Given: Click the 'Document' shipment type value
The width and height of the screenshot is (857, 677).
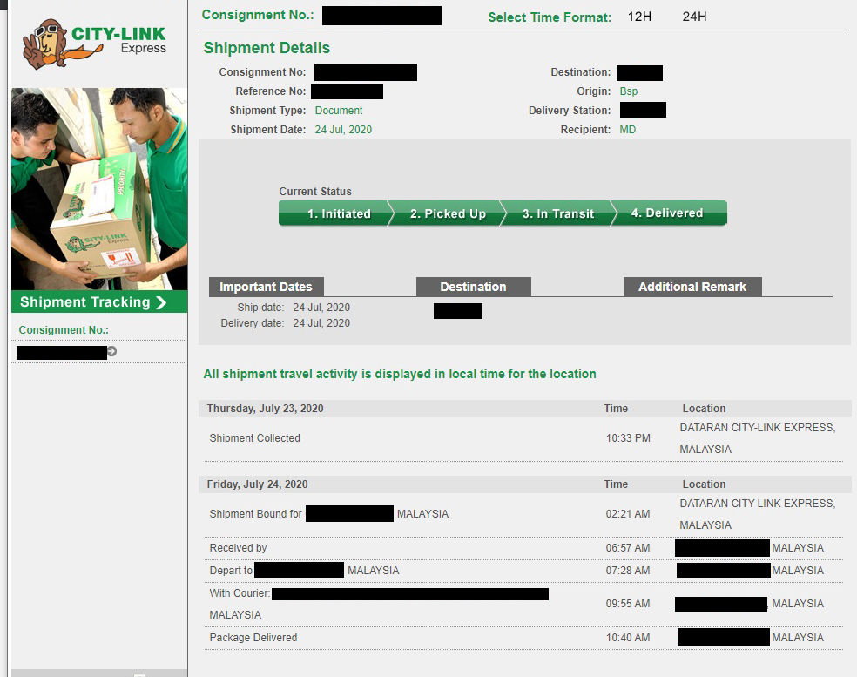Looking at the screenshot, I should 339,111.
